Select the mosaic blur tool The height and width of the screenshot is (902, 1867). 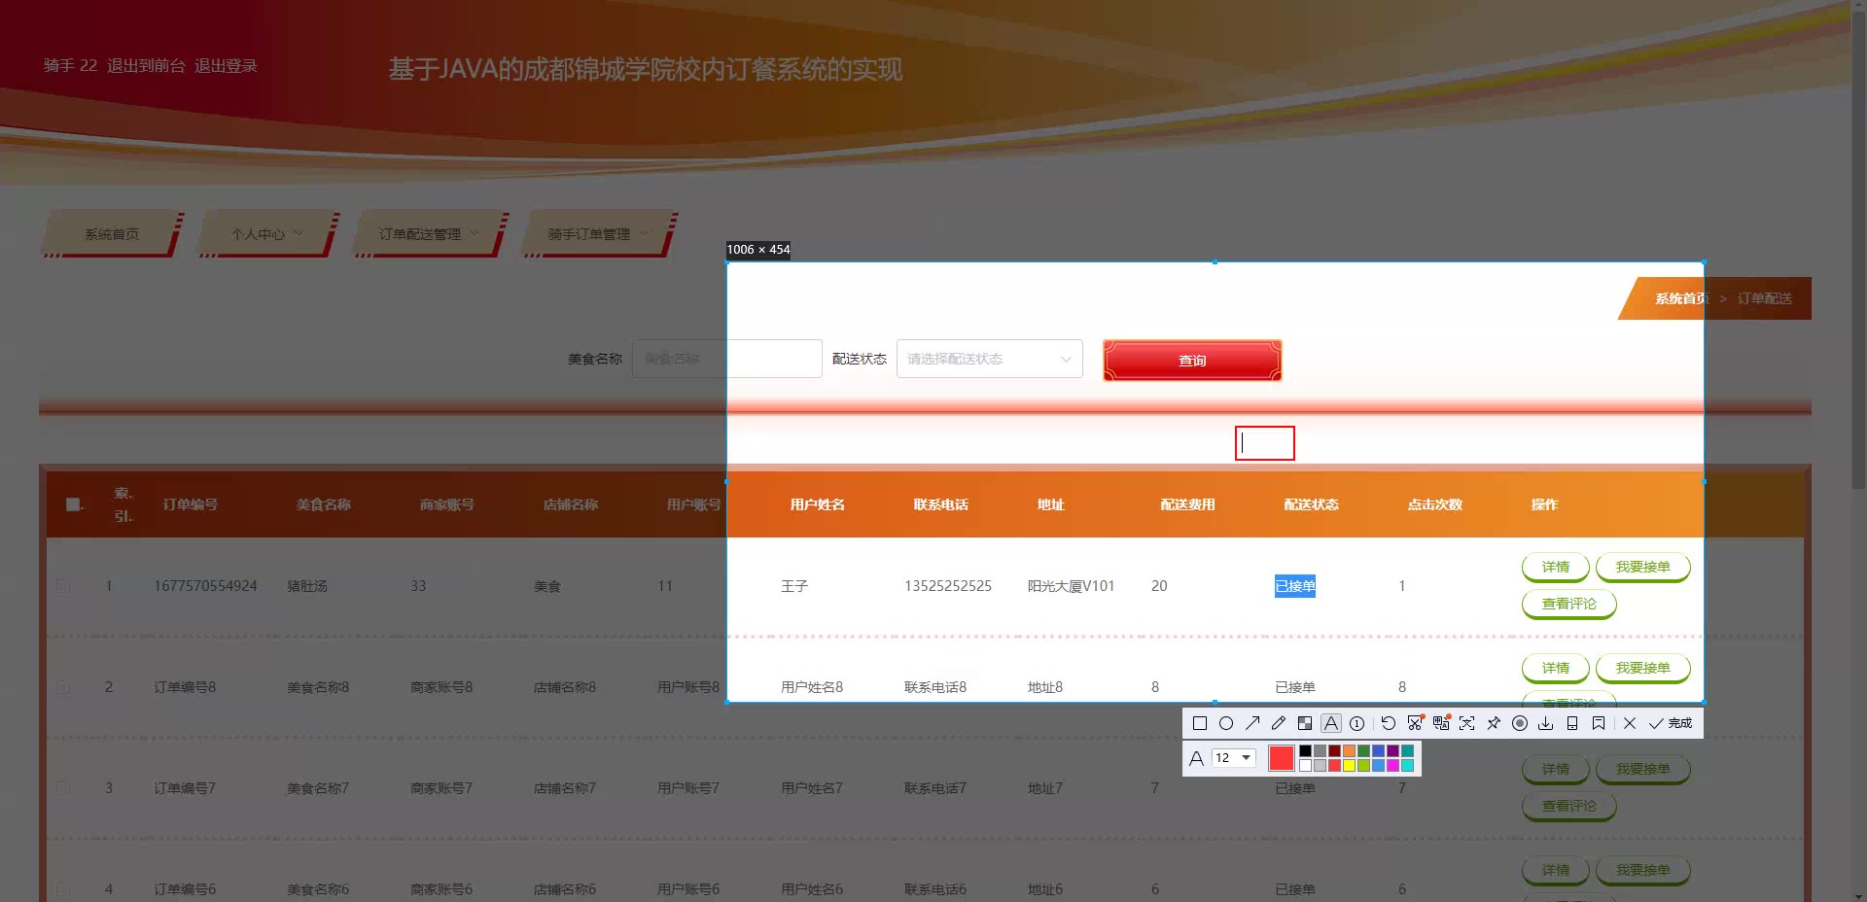[x=1305, y=723]
